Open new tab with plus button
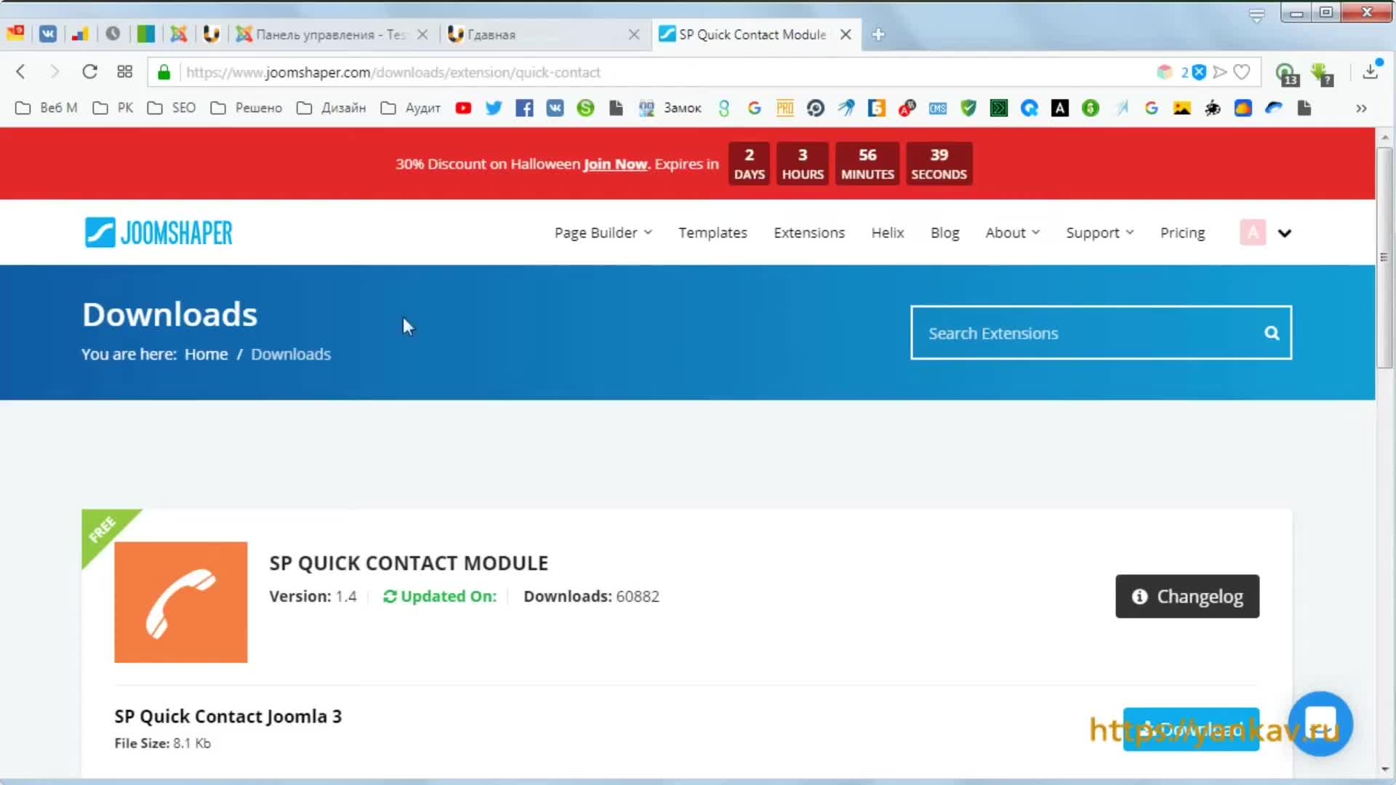 878,34
